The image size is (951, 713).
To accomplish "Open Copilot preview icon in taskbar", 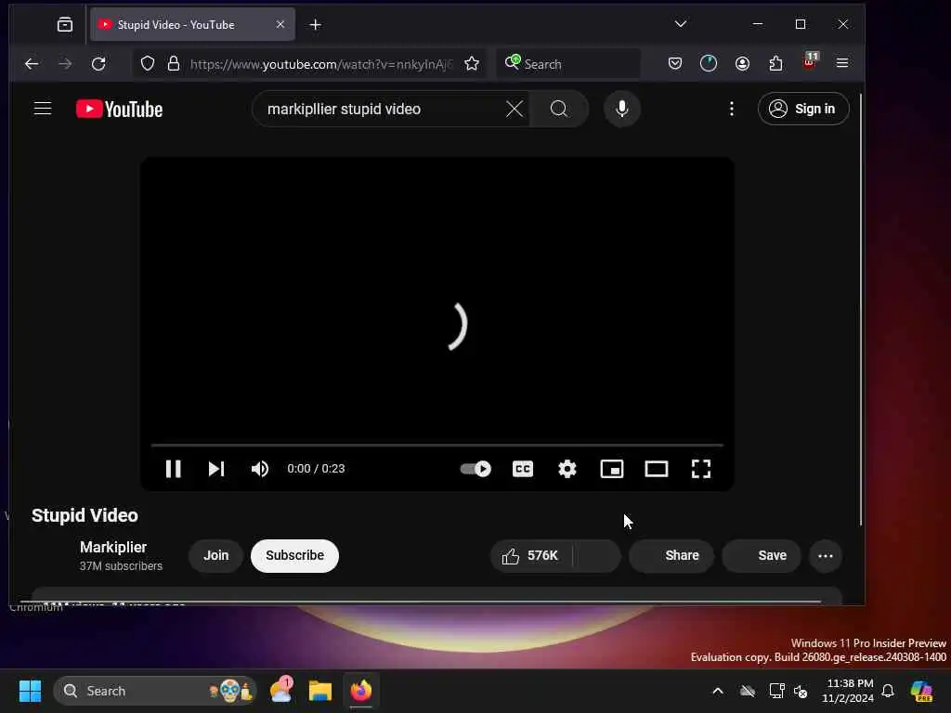I will (921, 691).
